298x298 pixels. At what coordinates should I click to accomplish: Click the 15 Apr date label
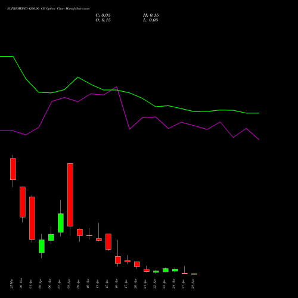(107, 284)
